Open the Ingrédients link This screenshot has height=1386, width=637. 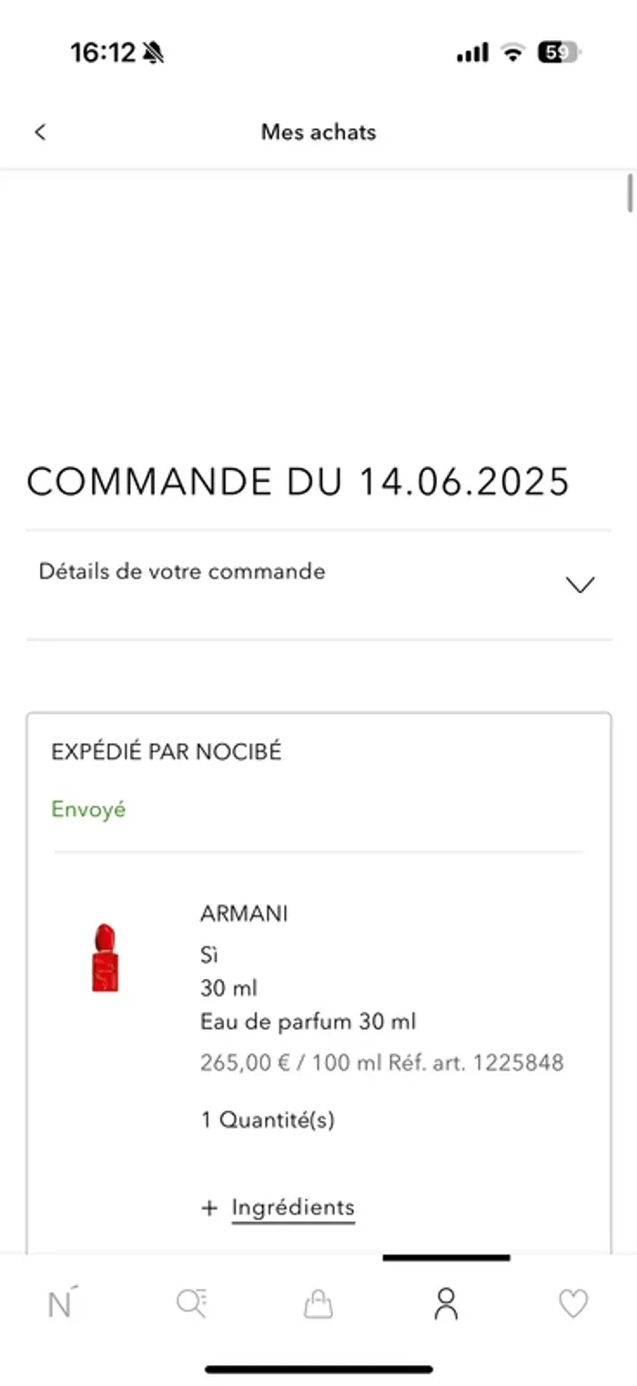coord(293,1208)
